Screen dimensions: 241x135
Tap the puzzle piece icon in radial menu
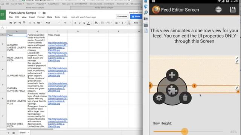[173, 90]
